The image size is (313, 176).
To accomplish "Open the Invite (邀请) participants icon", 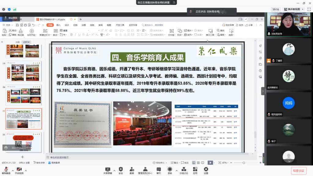I will tap(131, 170).
